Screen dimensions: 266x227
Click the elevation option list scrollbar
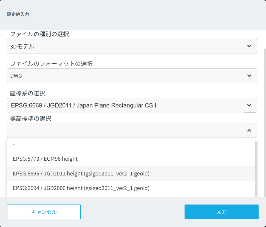tap(256, 167)
